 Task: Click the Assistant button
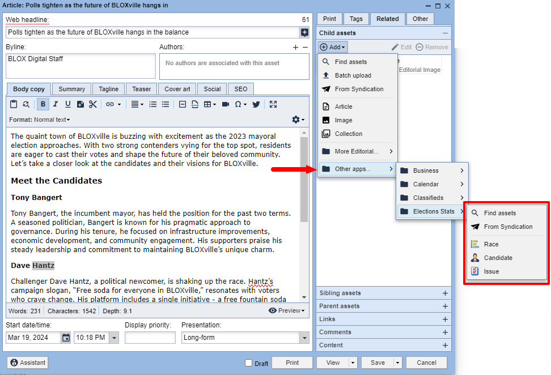tap(28, 363)
